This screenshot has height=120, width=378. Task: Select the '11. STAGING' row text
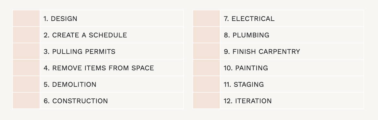(244, 84)
